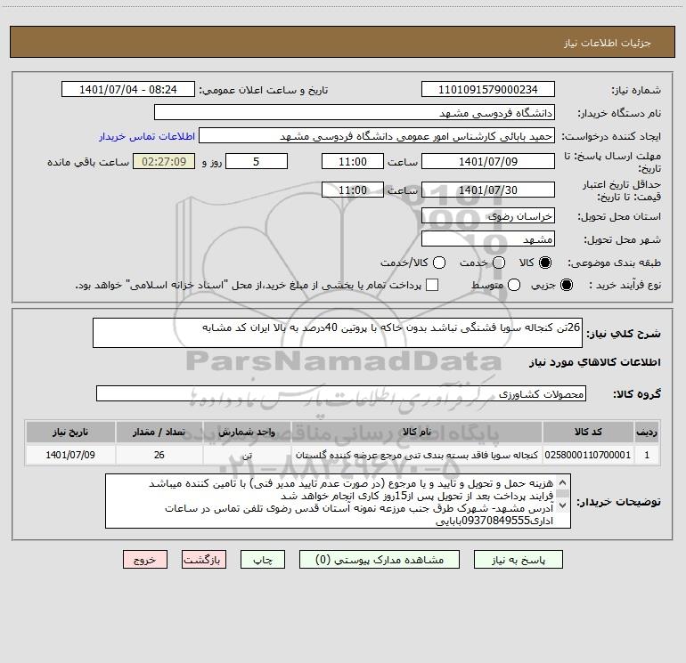Screen dimensions: 686x663
Task: Click the price validity 11:00 time field
Action: pos(353,190)
